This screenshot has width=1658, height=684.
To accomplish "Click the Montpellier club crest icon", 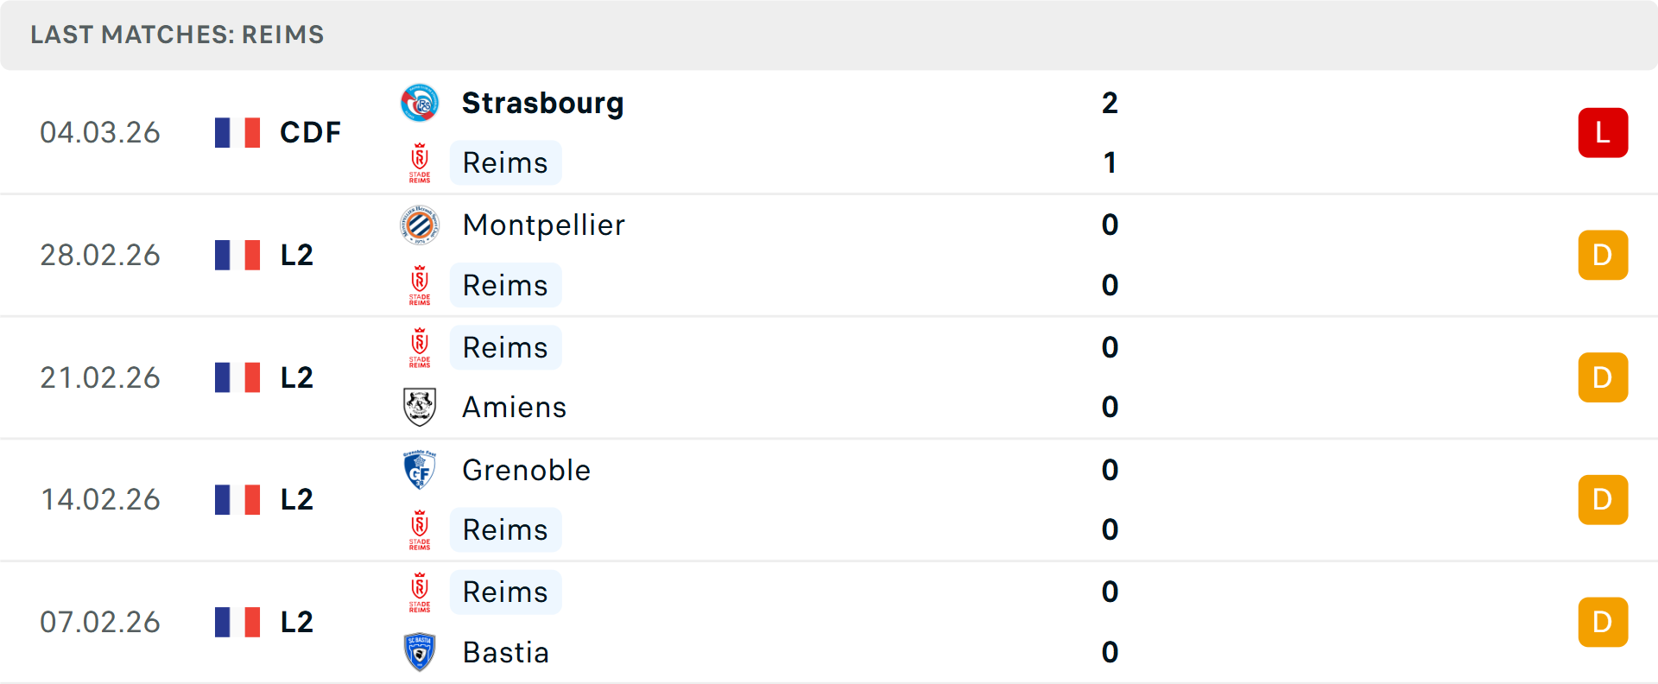I will (x=420, y=225).
